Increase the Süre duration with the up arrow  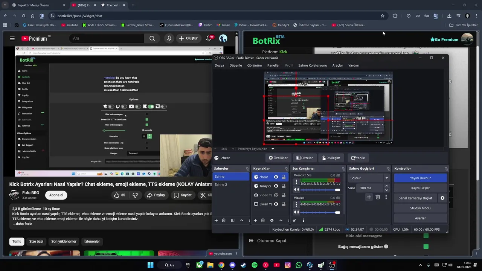click(386, 186)
